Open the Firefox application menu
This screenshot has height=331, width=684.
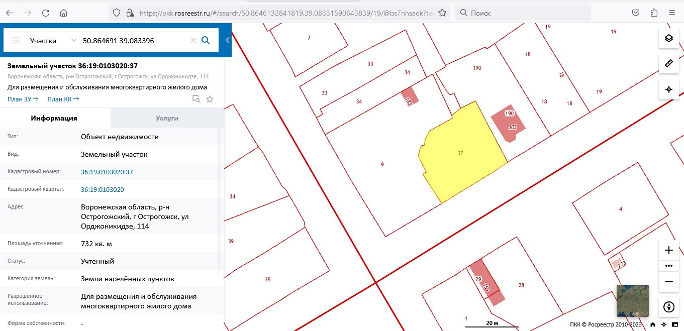(672, 13)
